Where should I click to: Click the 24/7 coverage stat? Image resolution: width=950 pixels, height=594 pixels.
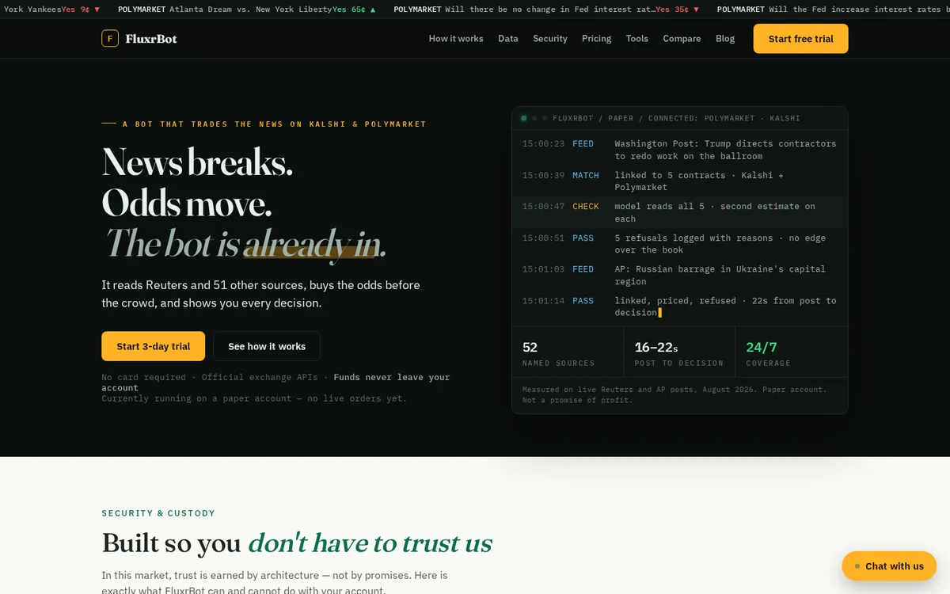[x=792, y=352]
